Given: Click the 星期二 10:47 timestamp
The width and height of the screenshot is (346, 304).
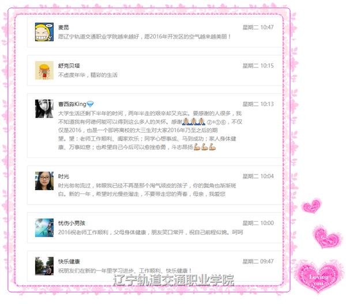Looking at the screenshot, I should pos(258,27).
